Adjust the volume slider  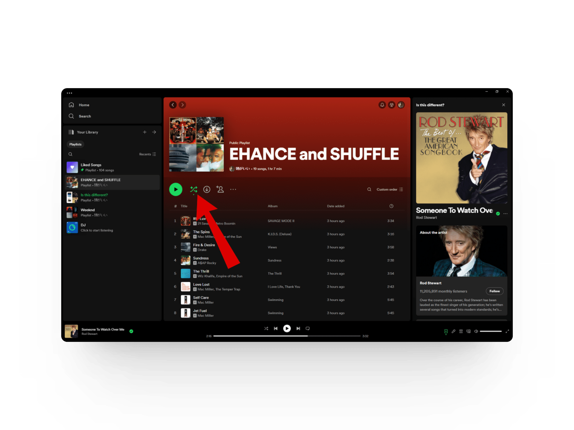click(491, 331)
